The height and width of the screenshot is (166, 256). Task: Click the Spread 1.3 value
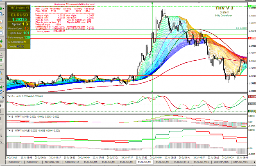coord(25,24)
